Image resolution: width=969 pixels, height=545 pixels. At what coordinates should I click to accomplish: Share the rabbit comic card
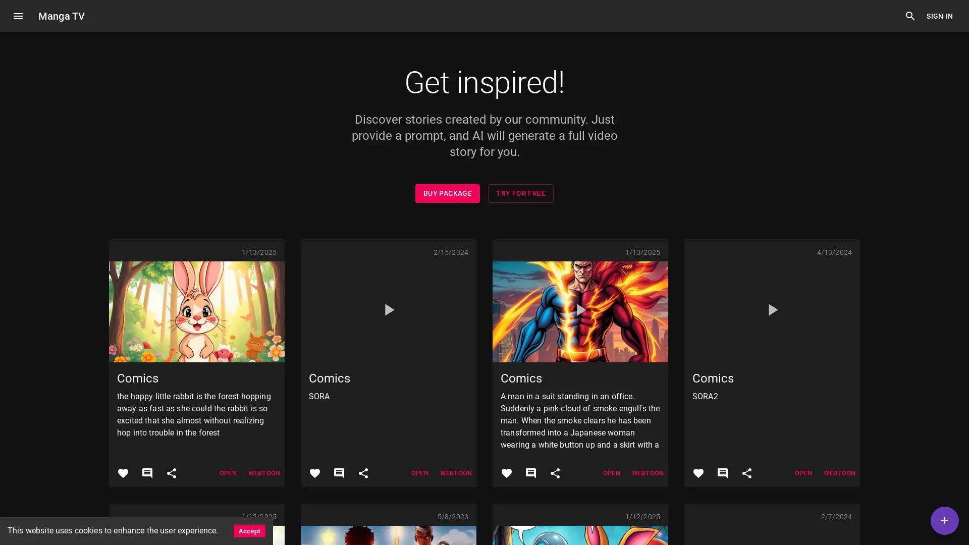[x=172, y=473]
